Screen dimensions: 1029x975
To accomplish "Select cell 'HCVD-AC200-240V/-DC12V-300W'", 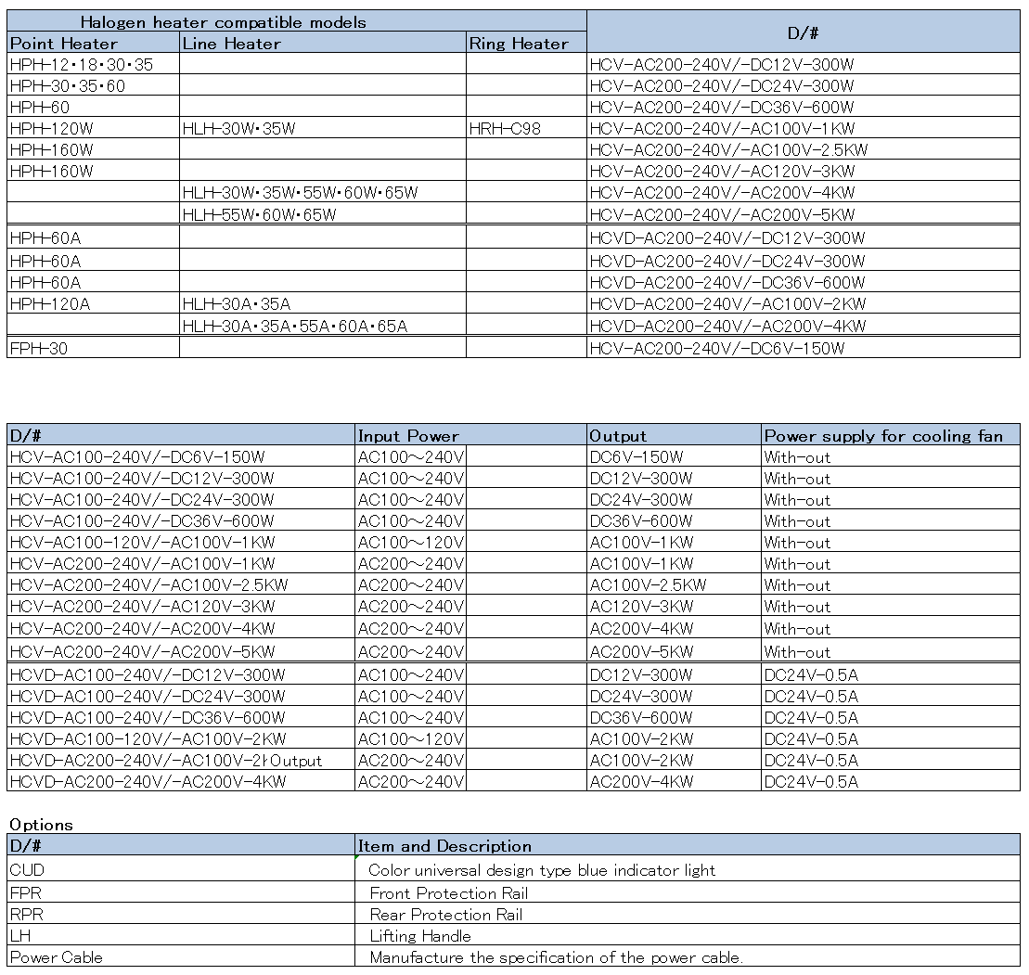I will click(804, 237).
